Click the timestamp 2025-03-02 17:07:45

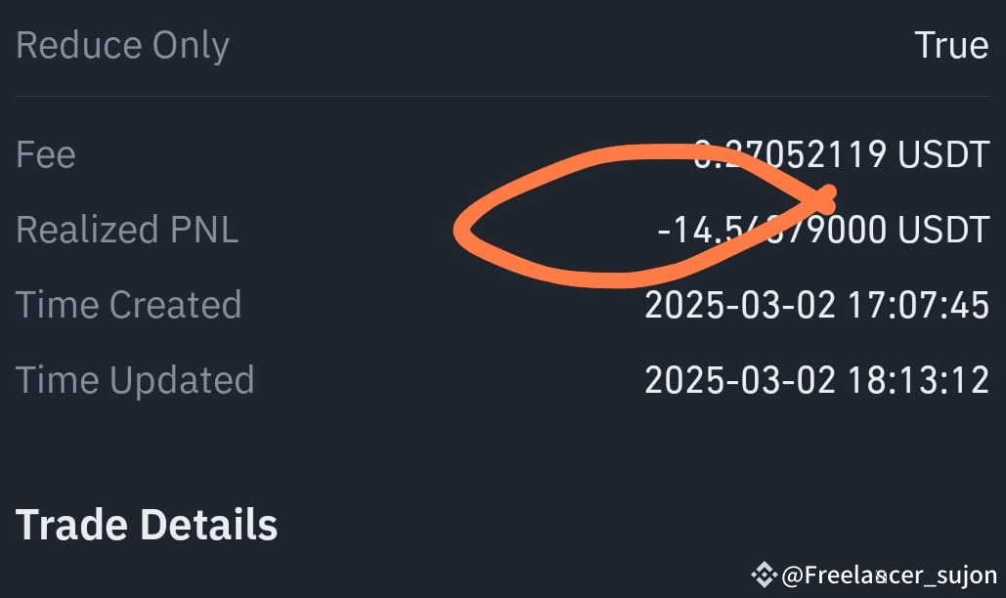coord(816,304)
